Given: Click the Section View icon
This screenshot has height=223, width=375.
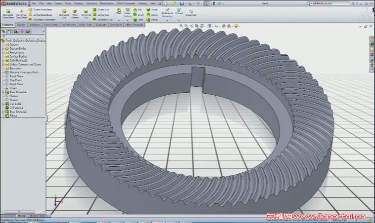Looking at the screenshot, I should [196, 26].
